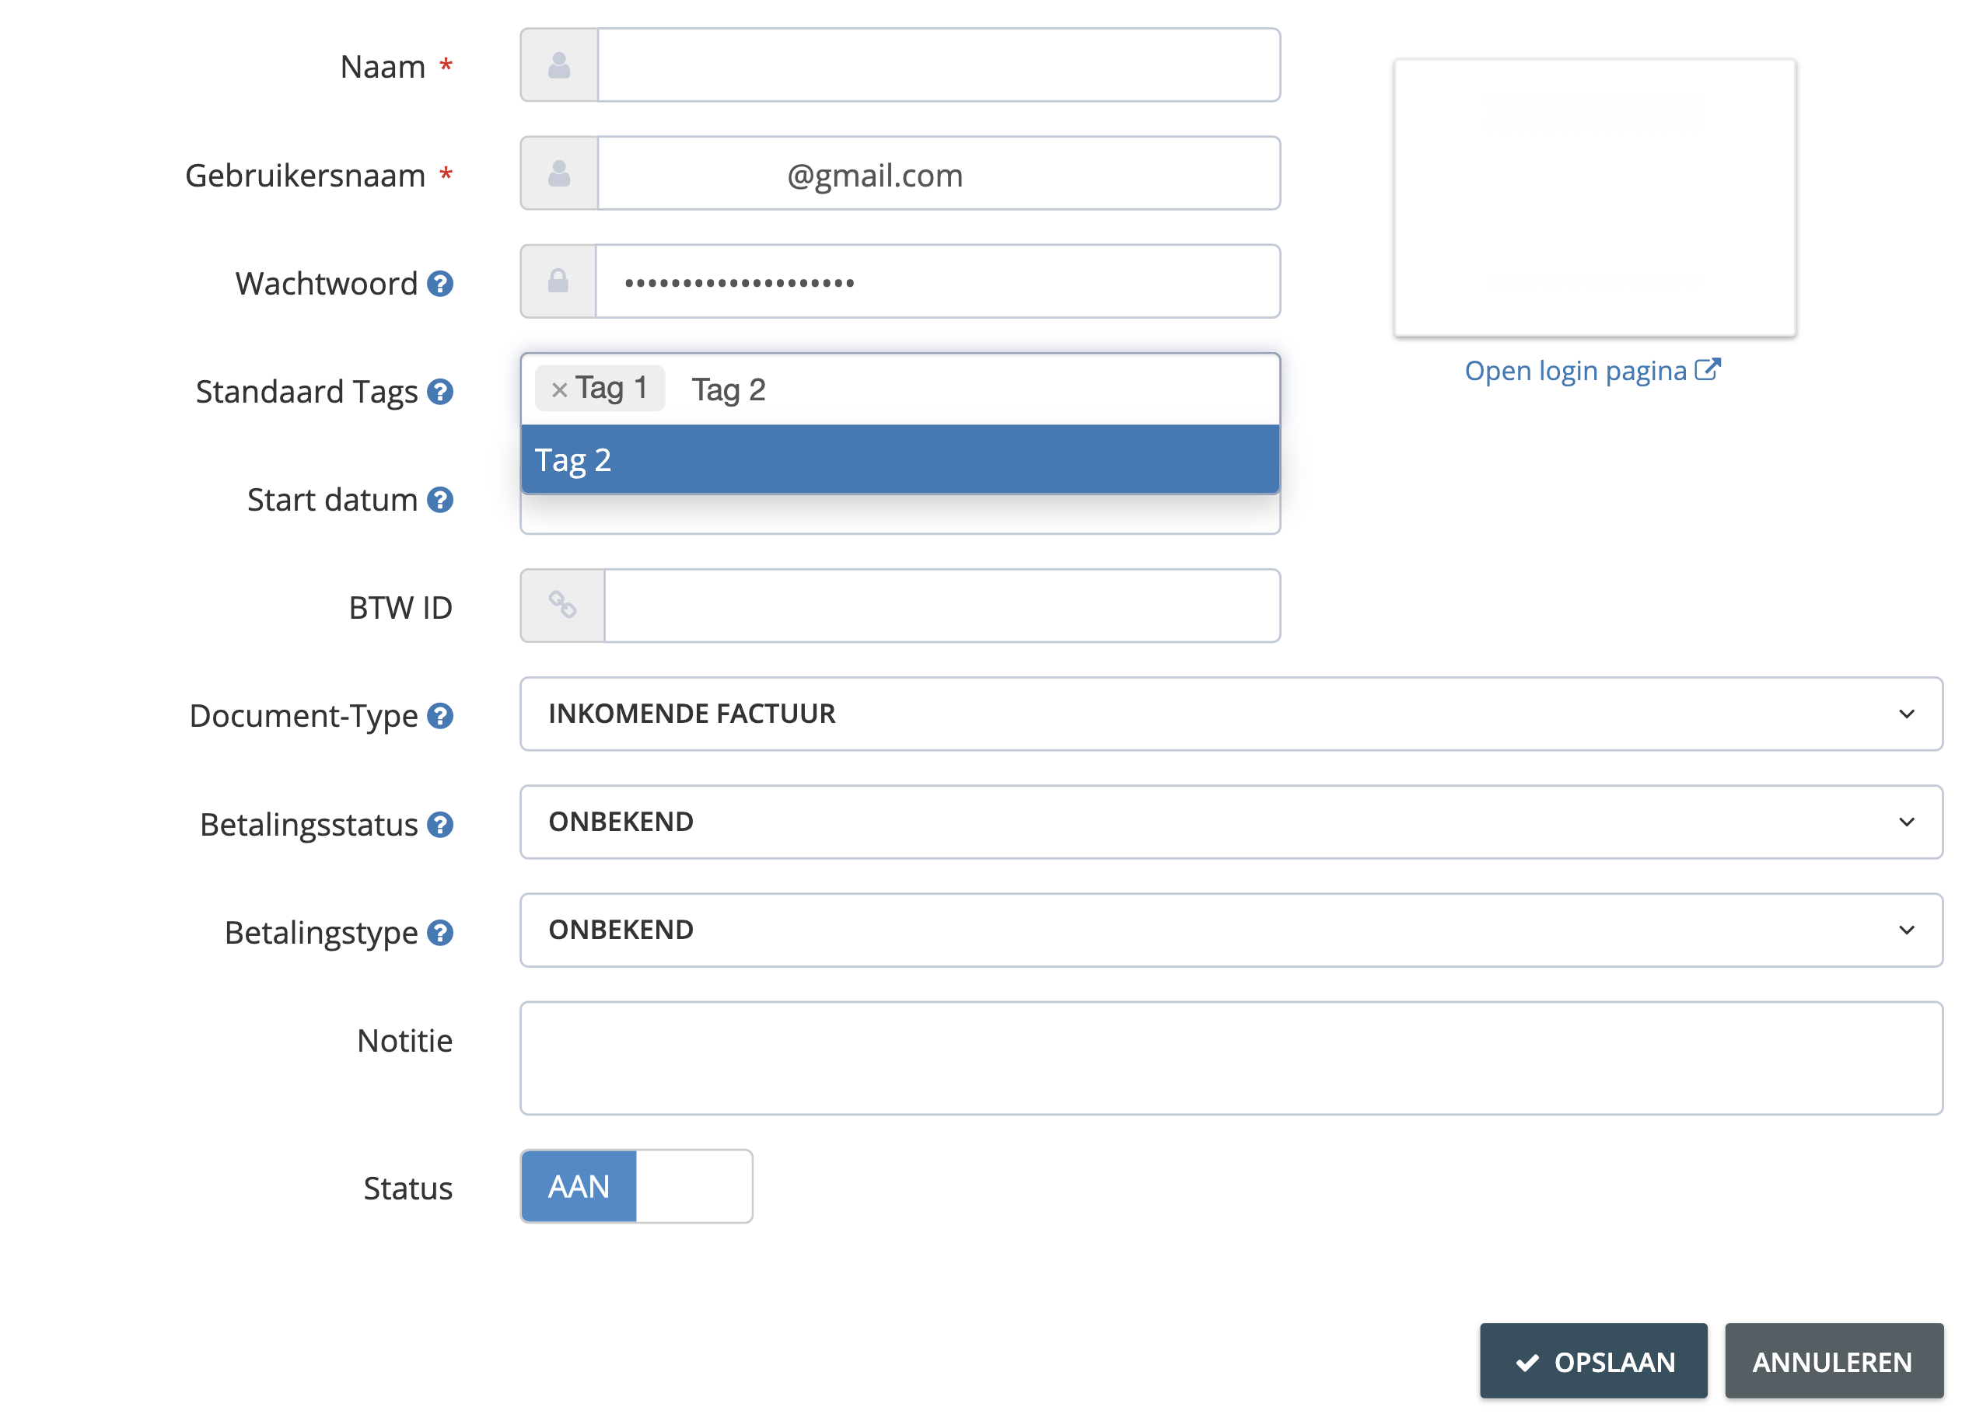
Task: Follow the Open login pagina link
Action: [1591, 371]
